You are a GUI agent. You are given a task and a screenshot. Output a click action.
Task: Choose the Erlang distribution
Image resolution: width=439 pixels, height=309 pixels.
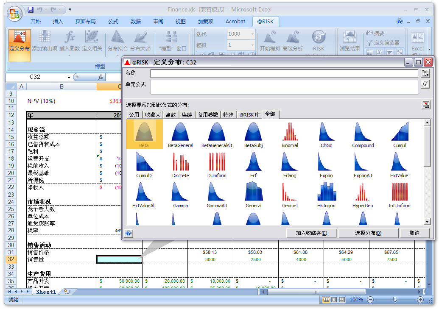coord(290,164)
